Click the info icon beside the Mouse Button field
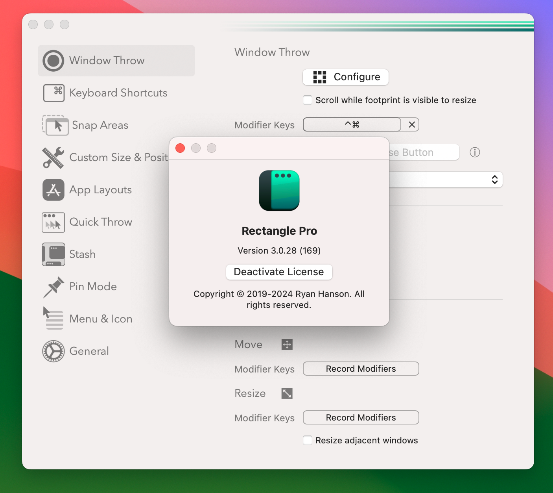 [475, 152]
